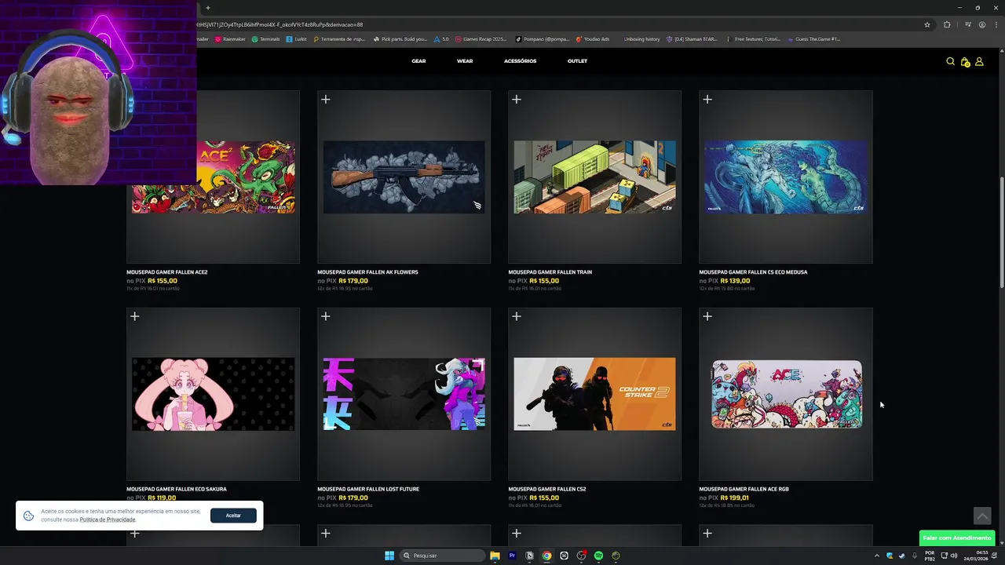Open Mousepad Gamer Fallen Ace2 title
This screenshot has height=565, width=1005.
click(167, 272)
